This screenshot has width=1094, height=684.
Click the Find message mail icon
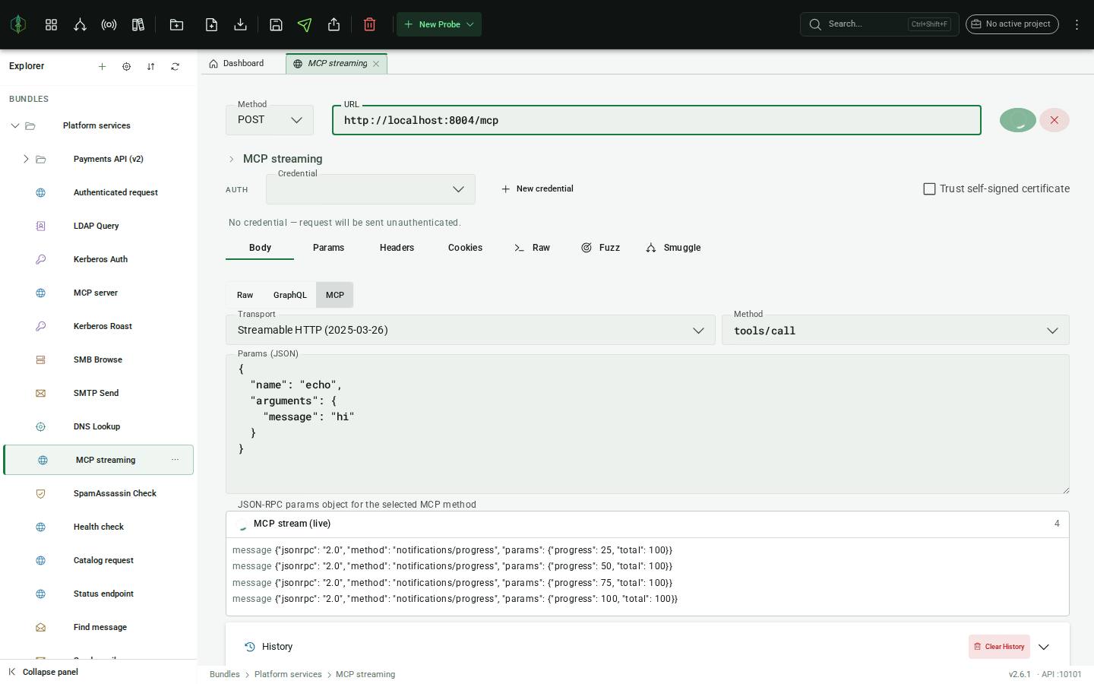tap(41, 627)
